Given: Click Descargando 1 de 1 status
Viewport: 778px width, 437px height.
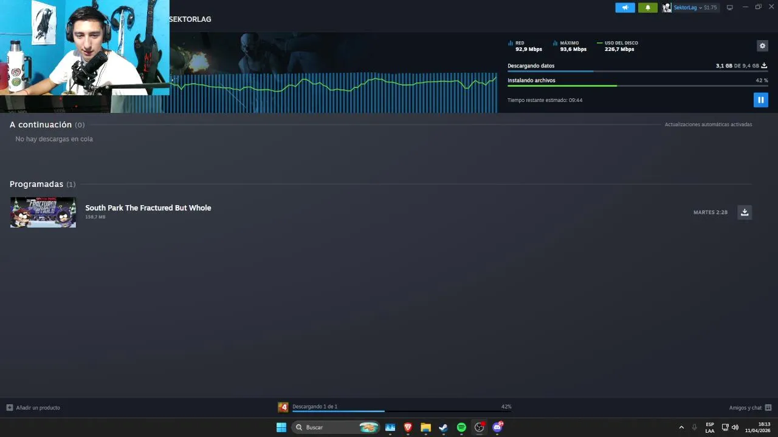Looking at the screenshot, I should point(315,406).
